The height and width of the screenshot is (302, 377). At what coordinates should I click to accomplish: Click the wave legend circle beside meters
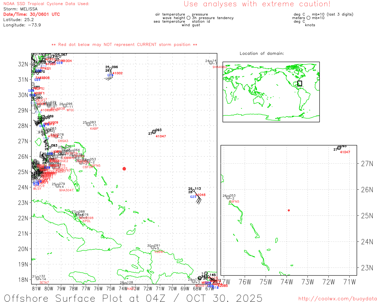coord(308,18)
